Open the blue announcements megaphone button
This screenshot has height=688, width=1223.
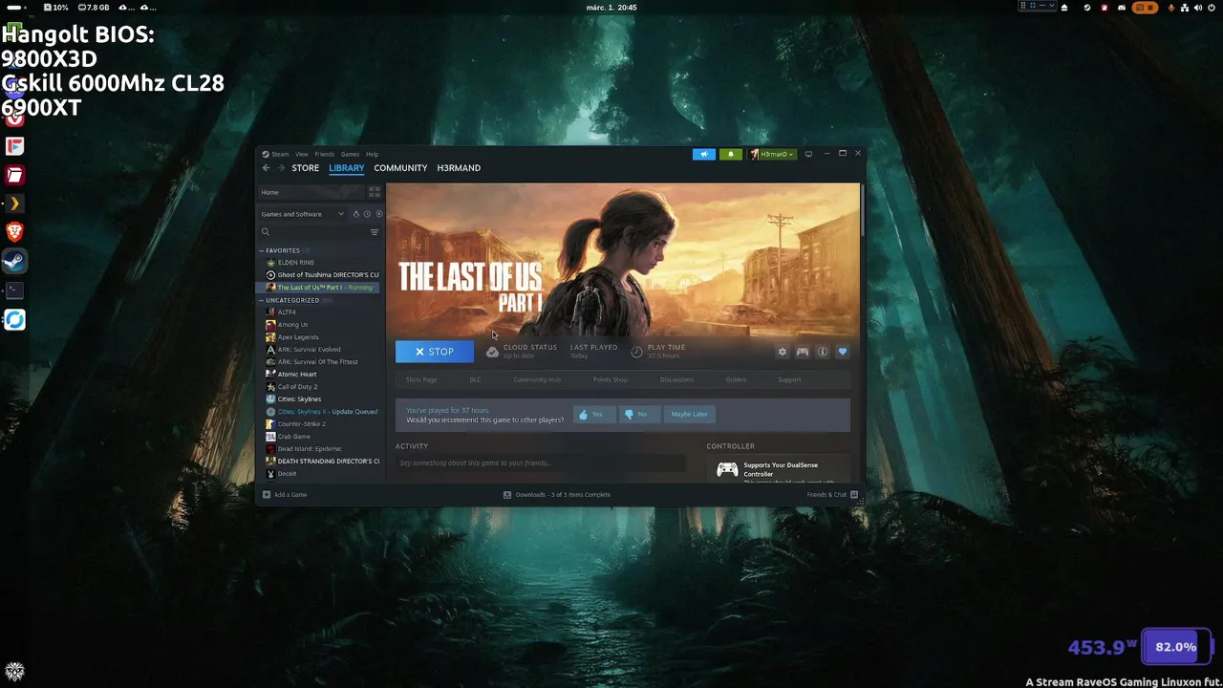click(x=704, y=154)
